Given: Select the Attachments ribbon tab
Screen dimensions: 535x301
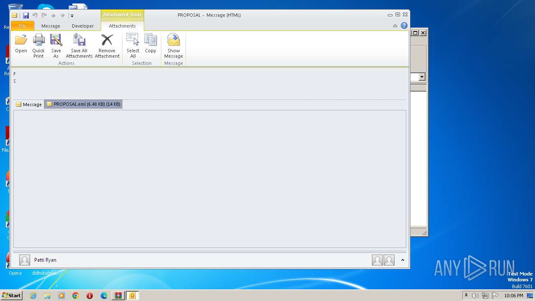Looking at the screenshot, I should pyautogui.click(x=122, y=26).
